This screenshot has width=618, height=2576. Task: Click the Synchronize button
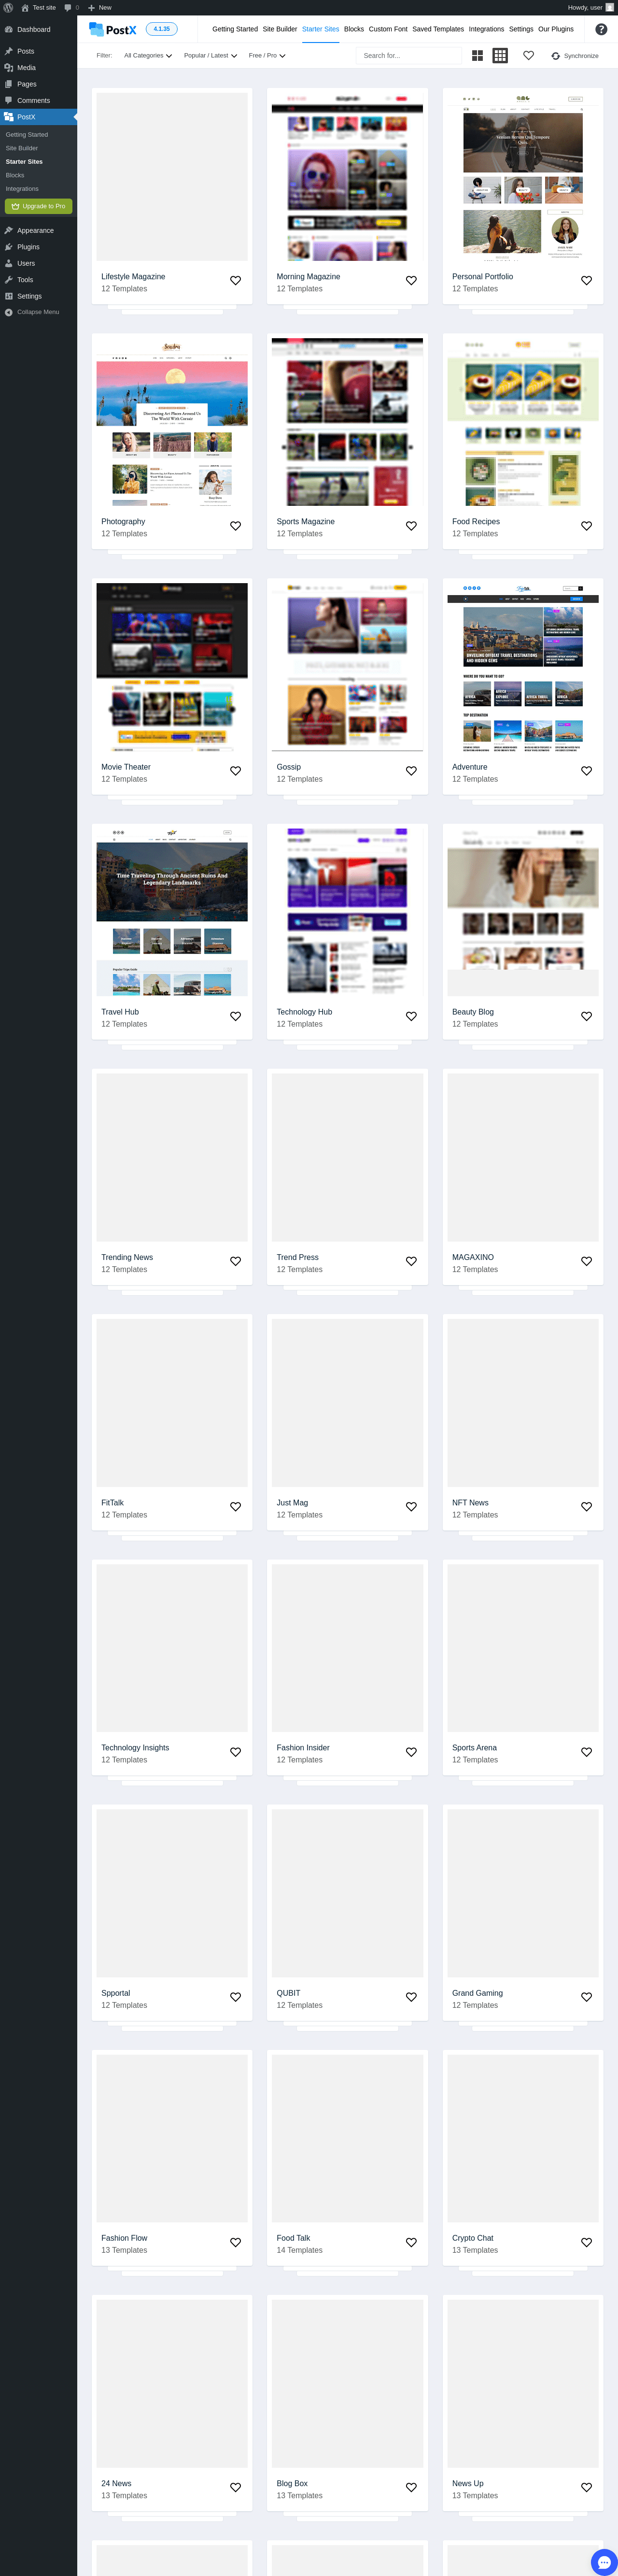[x=575, y=56]
